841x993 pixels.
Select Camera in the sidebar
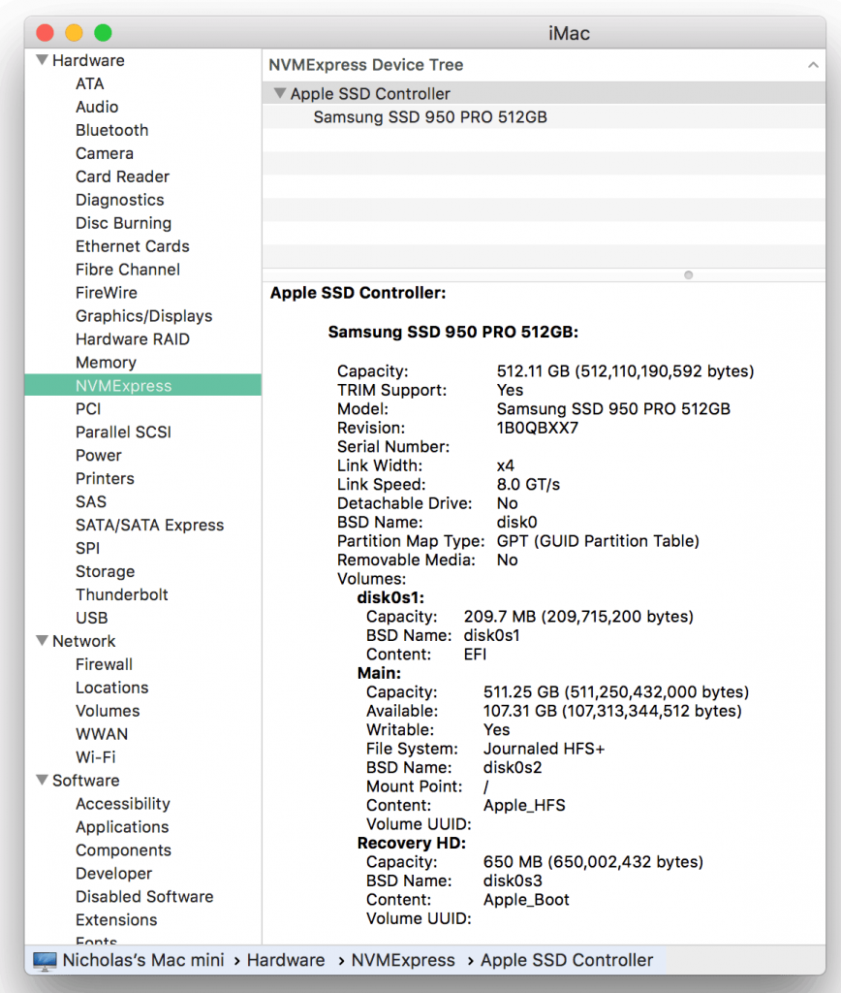tap(105, 153)
